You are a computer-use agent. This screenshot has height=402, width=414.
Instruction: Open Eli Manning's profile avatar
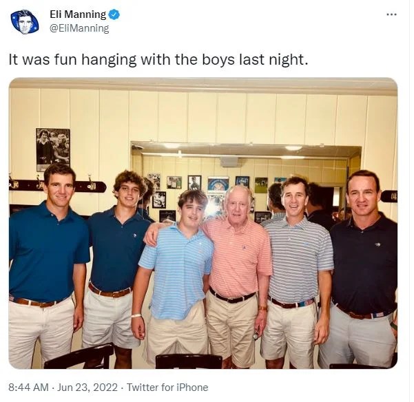pyautogui.click(x=25, y=21)
